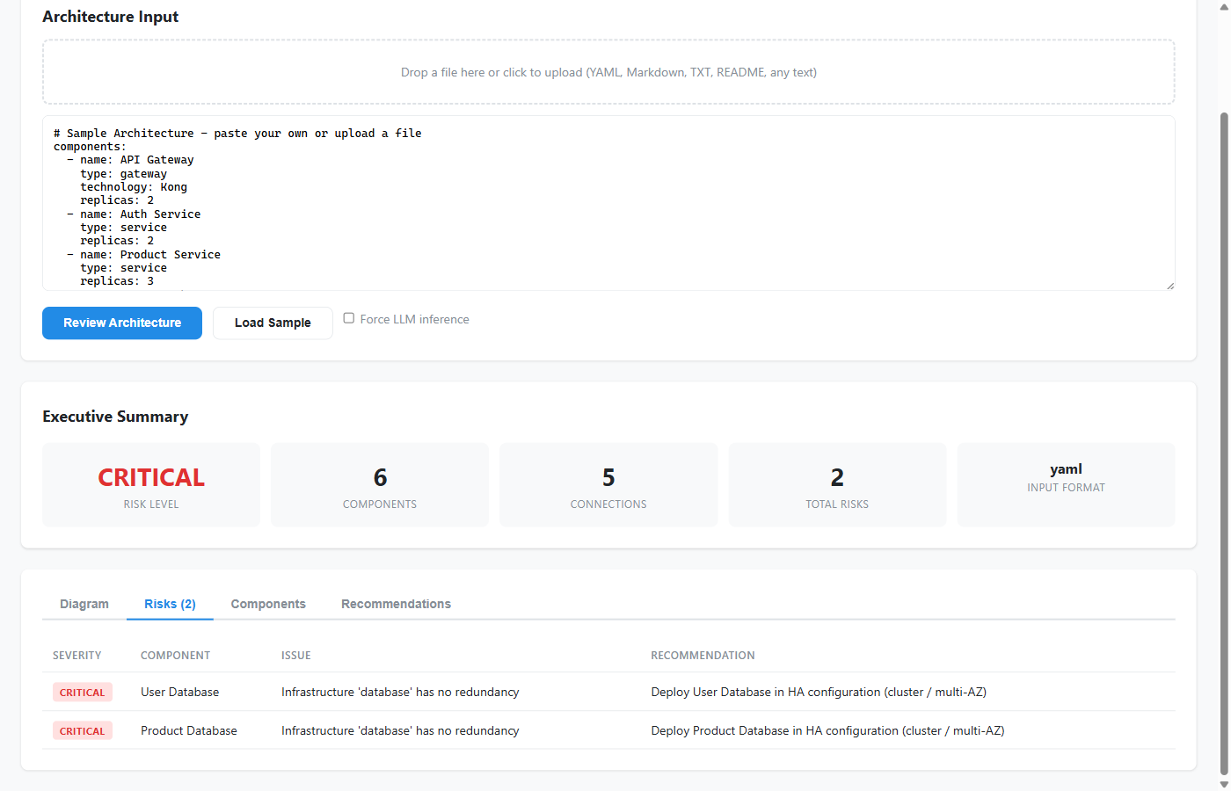The image size is (1231, 791).
Task: Click the Review Architecture button
Action: tap(122, 323)
